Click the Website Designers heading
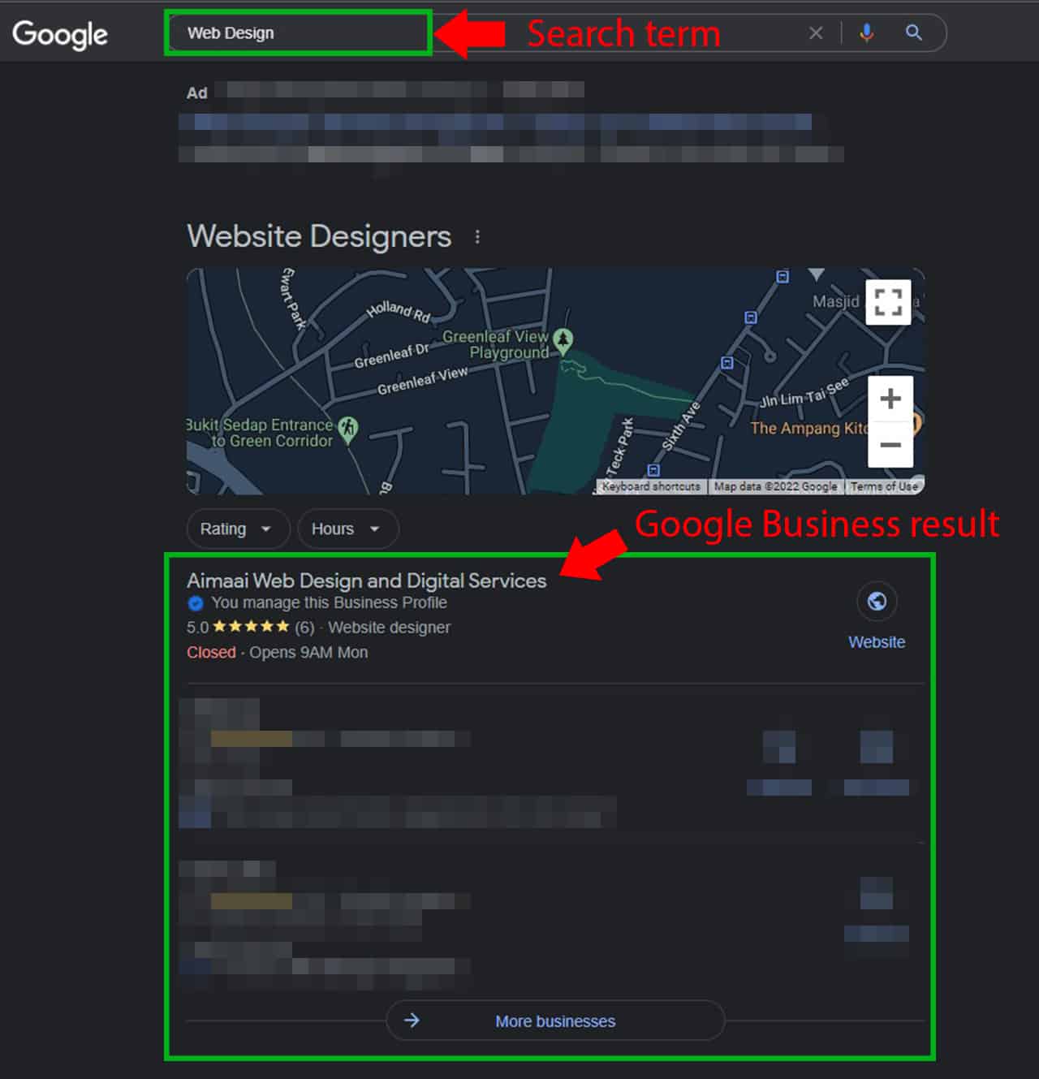Image resolution: width=1039 pixels, height=1079 pixels. pyautogui.click(x=319, y=236)
